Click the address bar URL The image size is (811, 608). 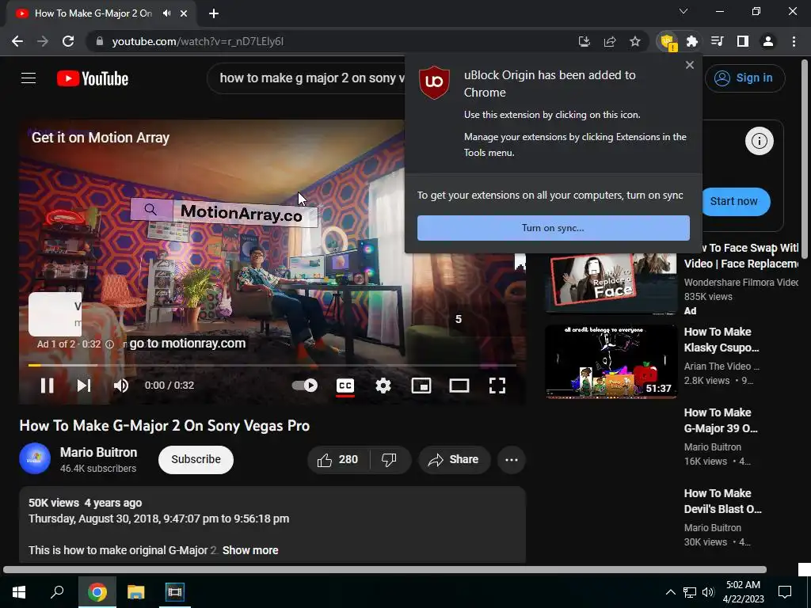(x=197, y=41)
